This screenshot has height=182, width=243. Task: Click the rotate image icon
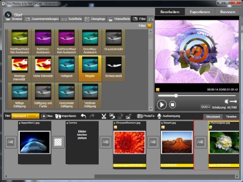[x=112, y=116]
